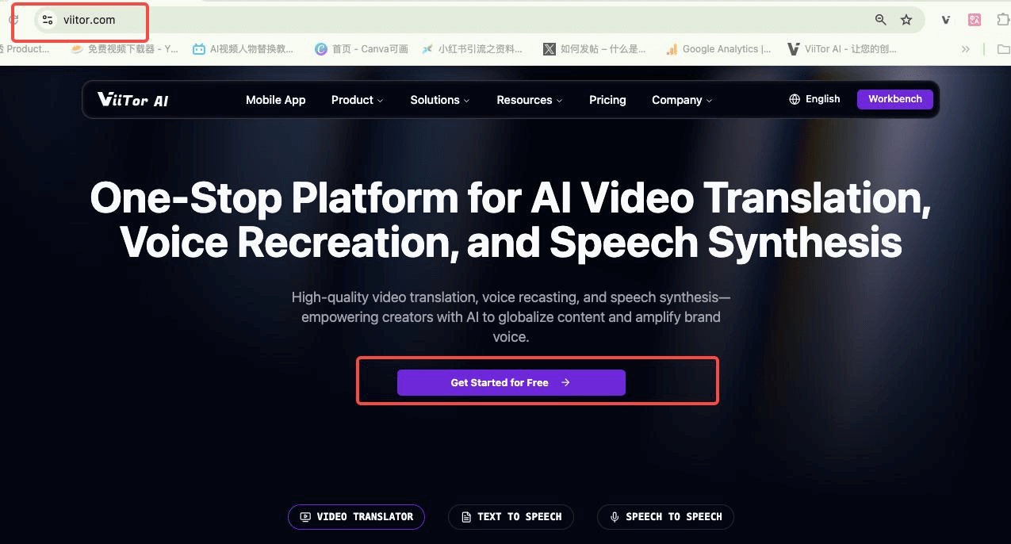Click the ViiTor AI logo
Viewport: 1011px width, 544px height.
coord(132,100)
